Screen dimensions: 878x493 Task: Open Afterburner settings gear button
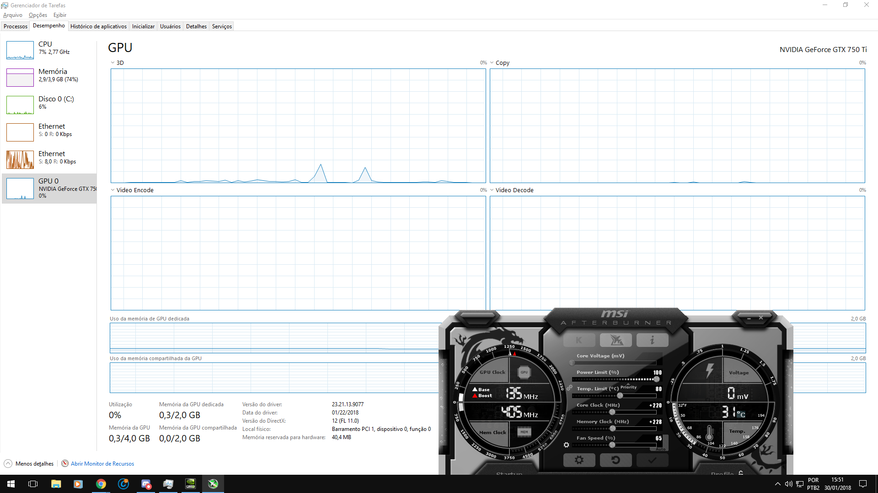click(x=579, y=460)
